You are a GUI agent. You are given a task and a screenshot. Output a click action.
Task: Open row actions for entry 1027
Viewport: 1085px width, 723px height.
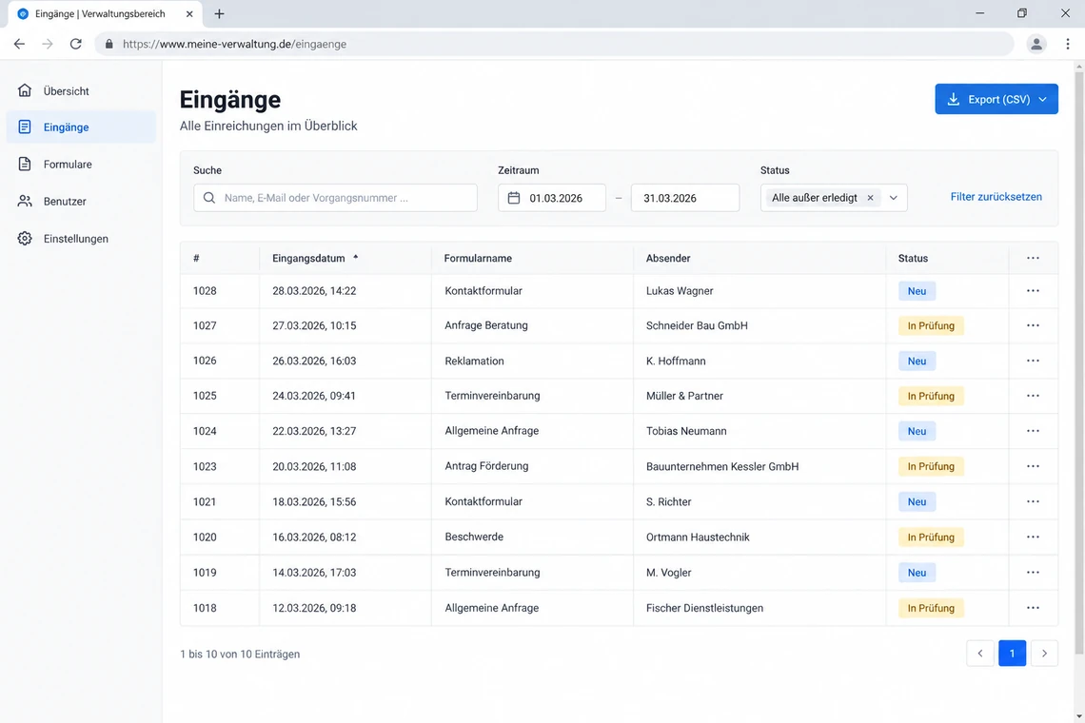(x=1033, y=325)
